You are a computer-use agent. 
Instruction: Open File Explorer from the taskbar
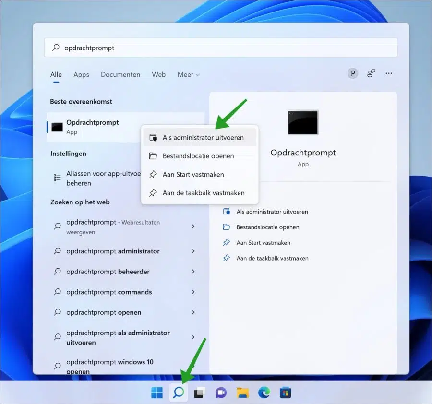[x=242, y=392]
